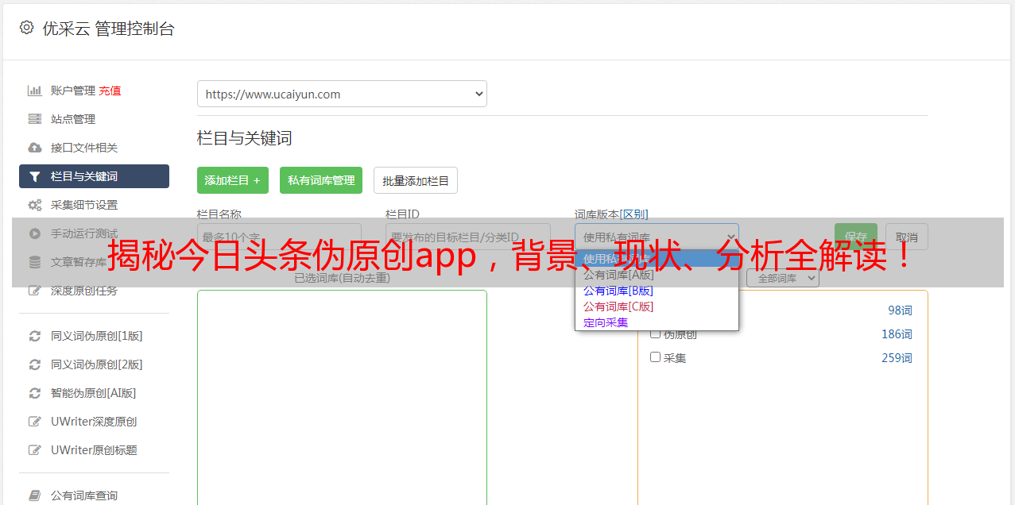Click the green 保存 button
Screen dimensions: 1015x505
[x=856, y=237]
